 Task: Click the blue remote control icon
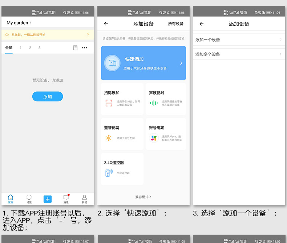pyautogui.click(x=109, y=173)
